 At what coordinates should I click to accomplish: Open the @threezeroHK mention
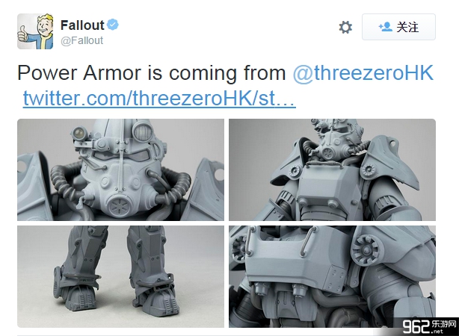(363, 73)
